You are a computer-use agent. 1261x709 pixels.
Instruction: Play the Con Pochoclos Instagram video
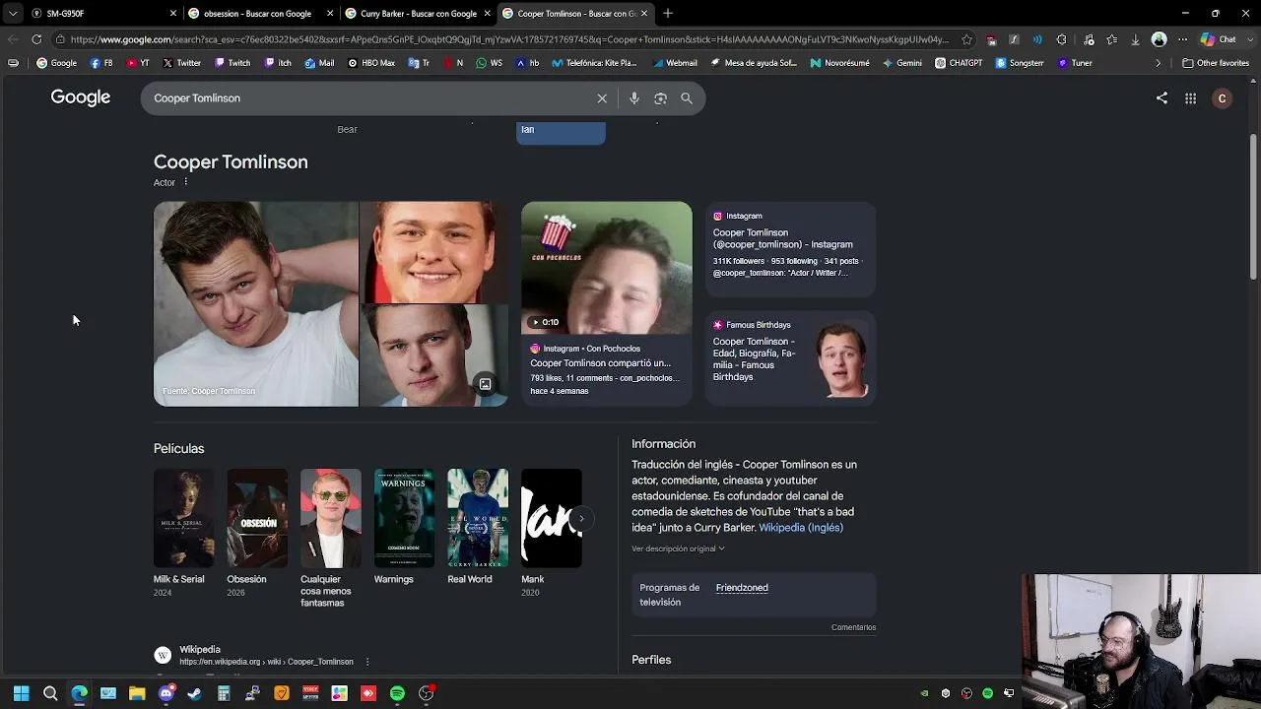coord(607,268)
